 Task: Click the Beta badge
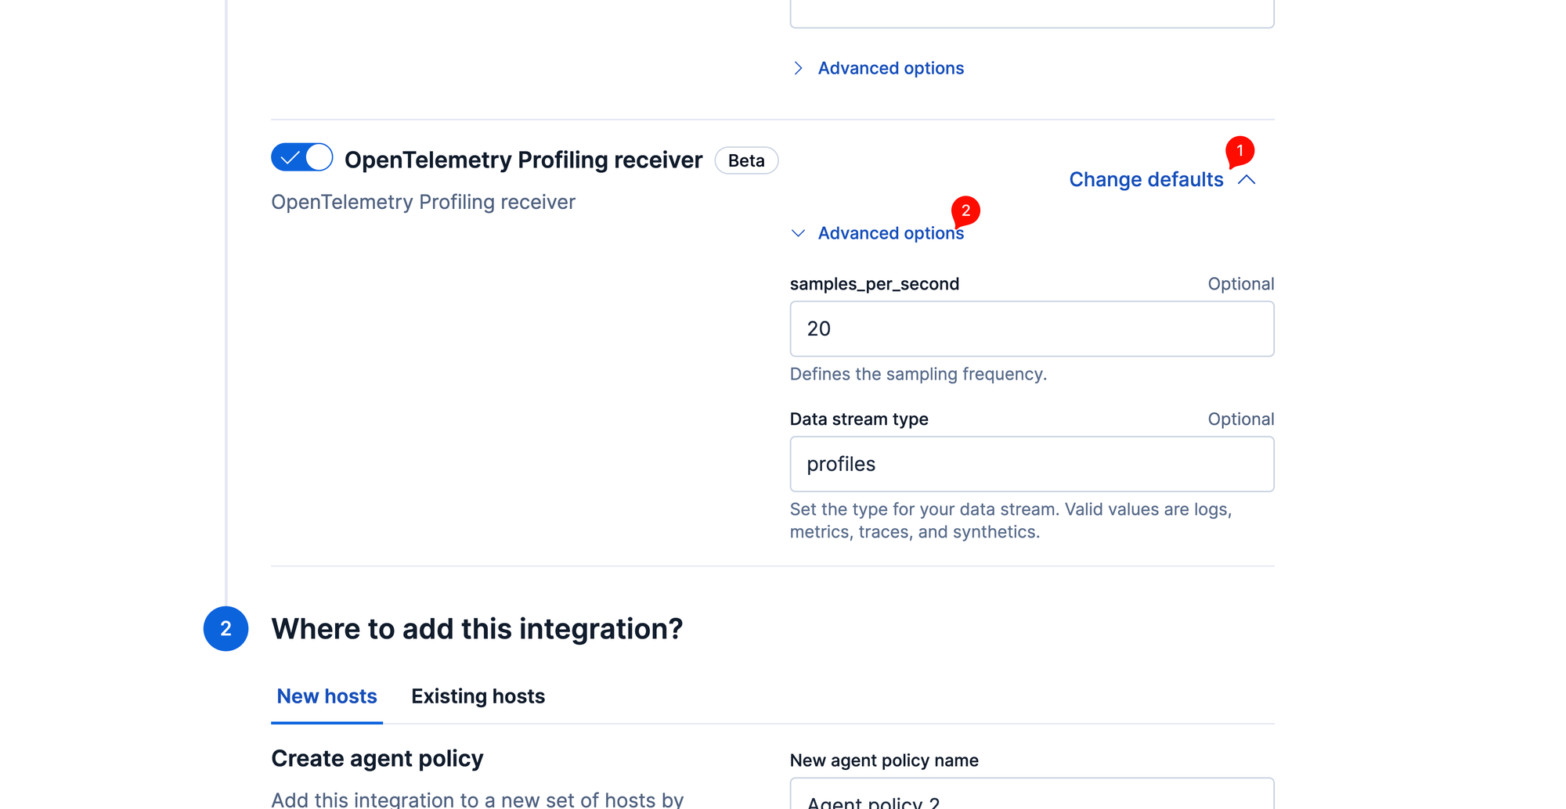click(x=746, y=160)
